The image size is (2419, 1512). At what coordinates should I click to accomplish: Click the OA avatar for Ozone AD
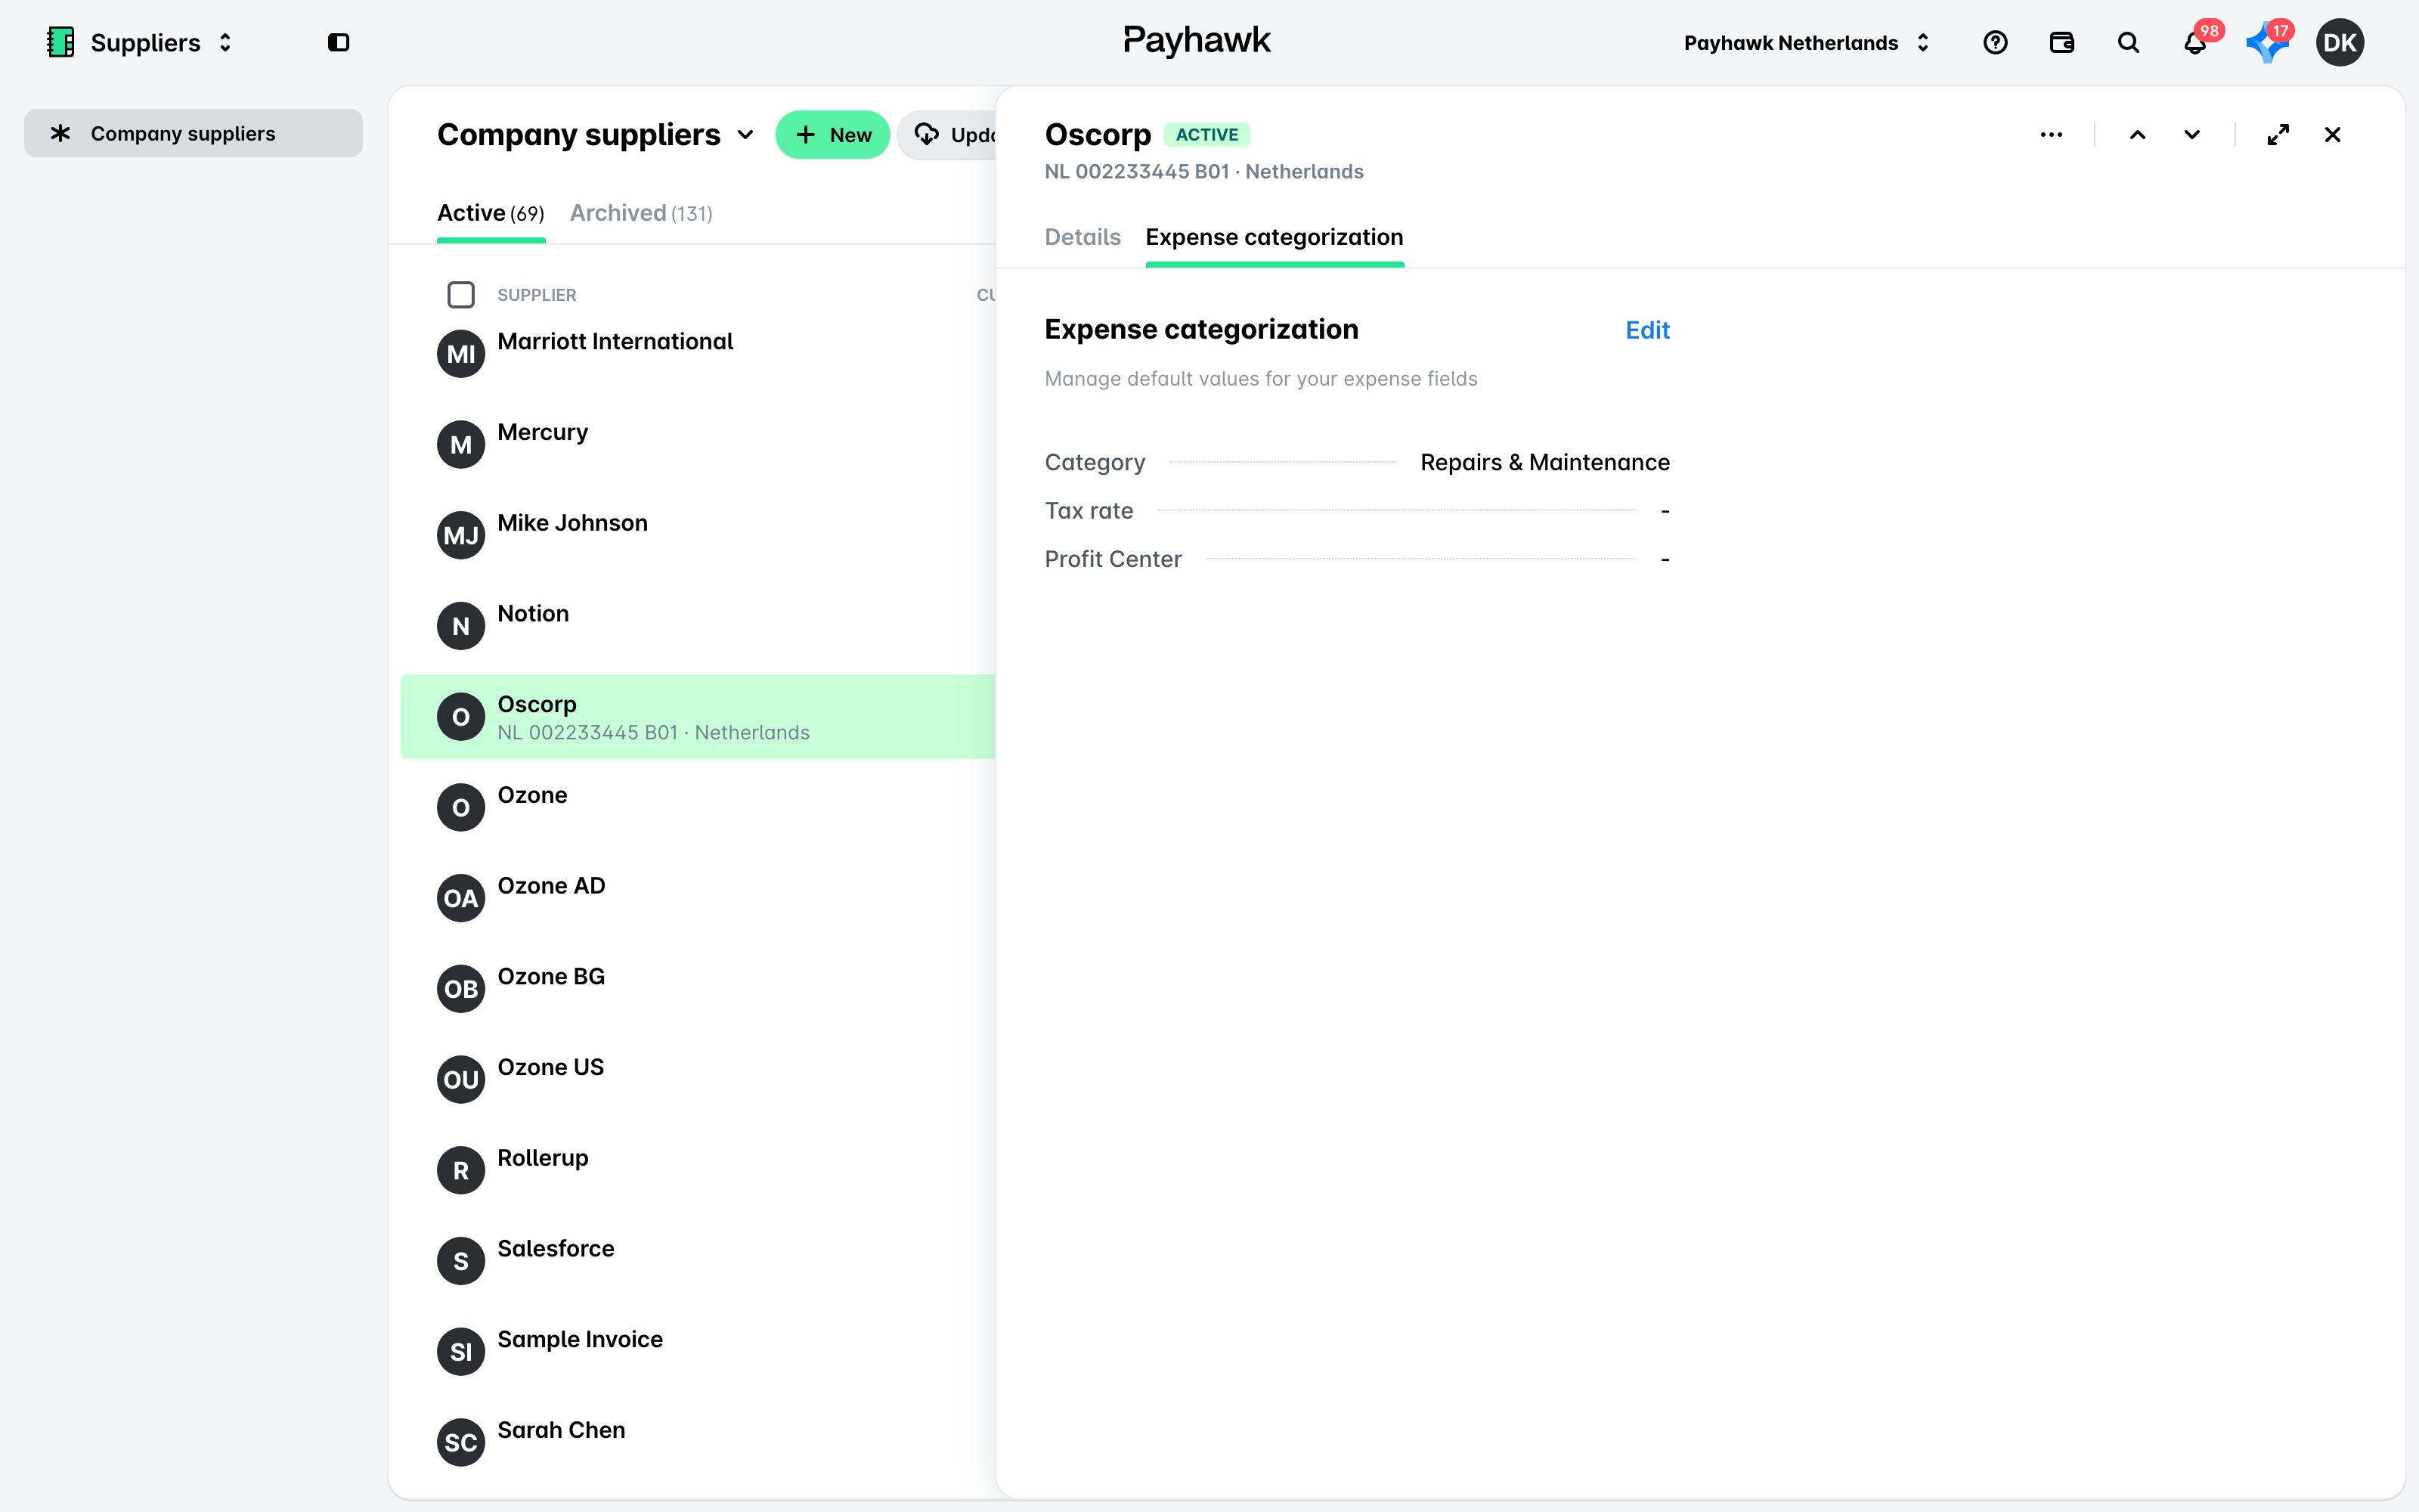click(461, 898)
